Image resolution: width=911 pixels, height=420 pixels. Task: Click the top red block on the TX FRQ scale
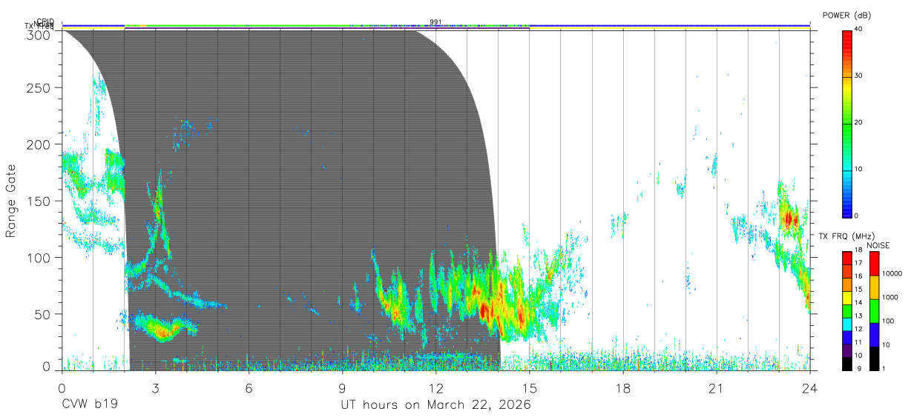[x=846, y=259]
